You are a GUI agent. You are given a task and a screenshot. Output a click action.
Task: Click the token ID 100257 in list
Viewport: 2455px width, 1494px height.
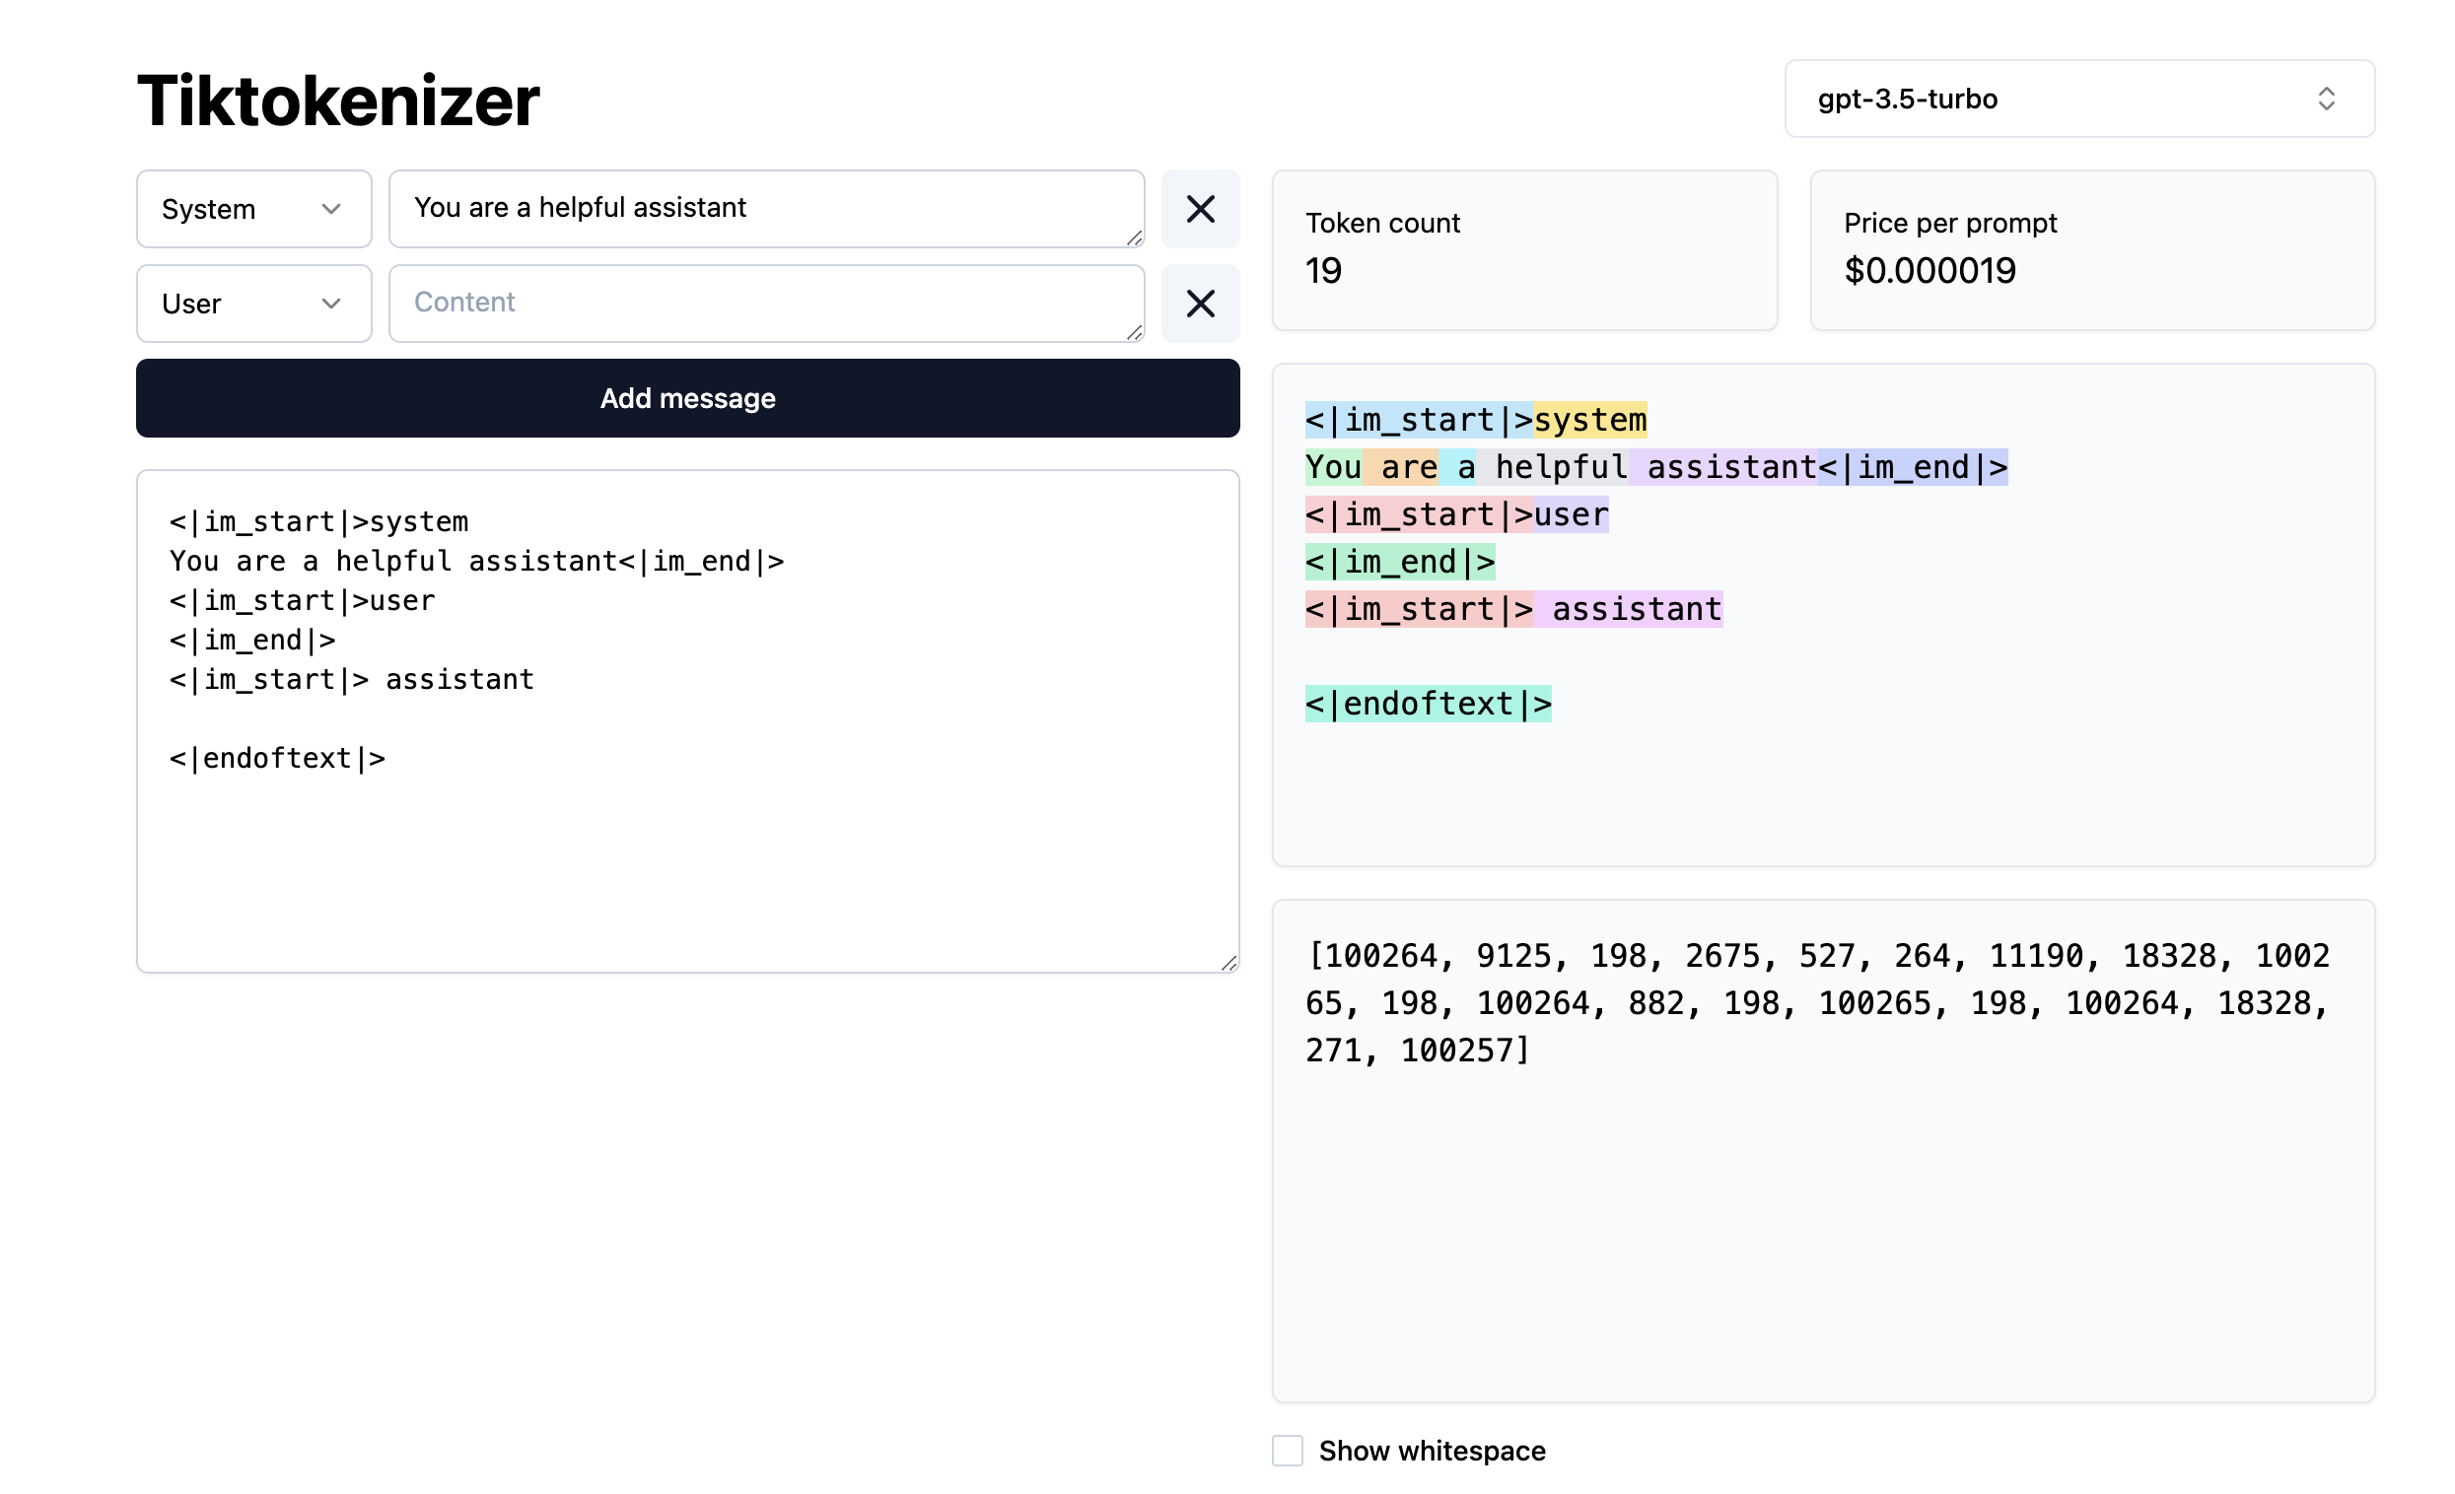tap(1456, 1051)
